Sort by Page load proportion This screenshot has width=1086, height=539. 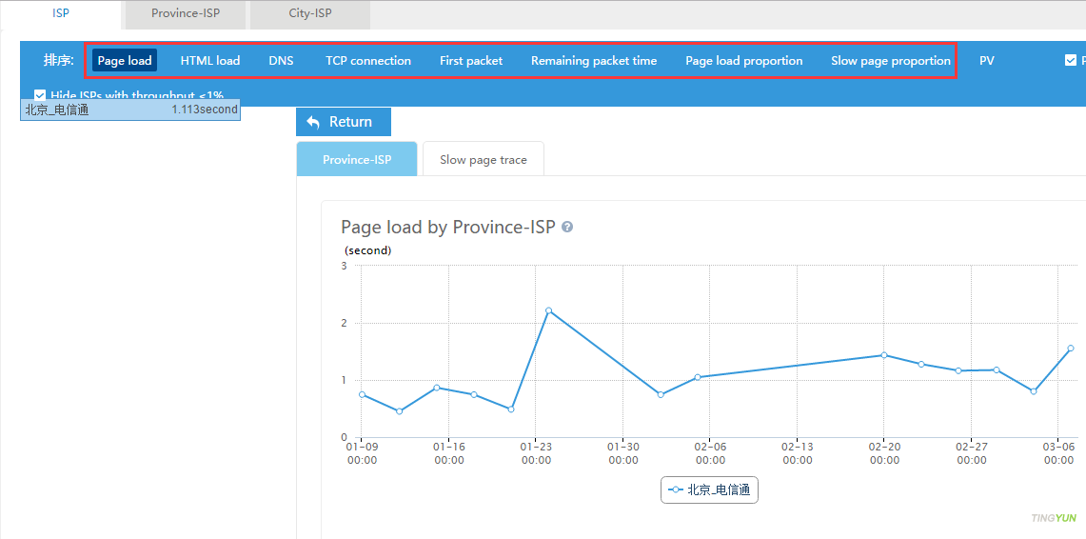743,61
